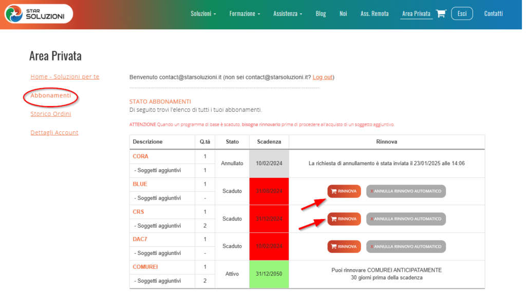Click the Stato column header

click(x=232, y=142)
